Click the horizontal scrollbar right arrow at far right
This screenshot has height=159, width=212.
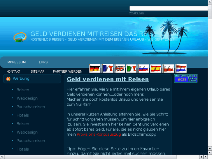206,157
